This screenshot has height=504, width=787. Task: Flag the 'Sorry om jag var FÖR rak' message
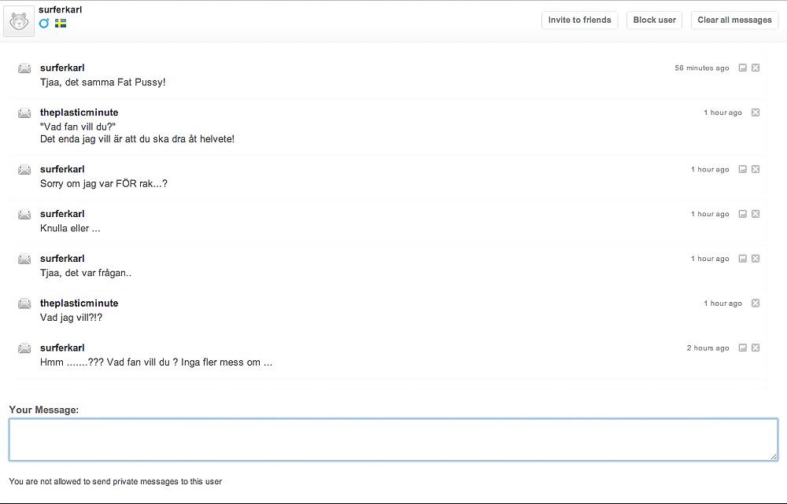[742, 170]
